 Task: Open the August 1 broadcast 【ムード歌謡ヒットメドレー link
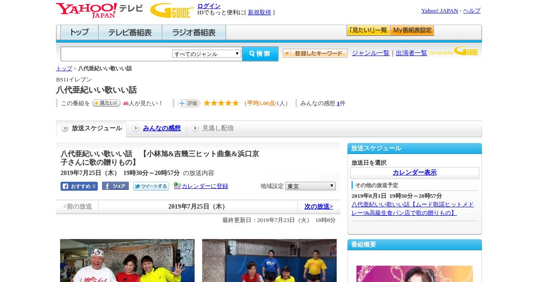click(x=412, y=209)
